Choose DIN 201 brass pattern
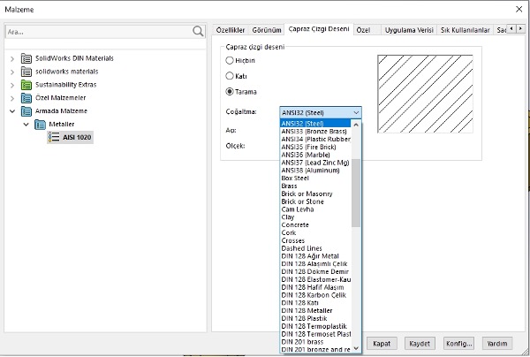 point(315,342)
